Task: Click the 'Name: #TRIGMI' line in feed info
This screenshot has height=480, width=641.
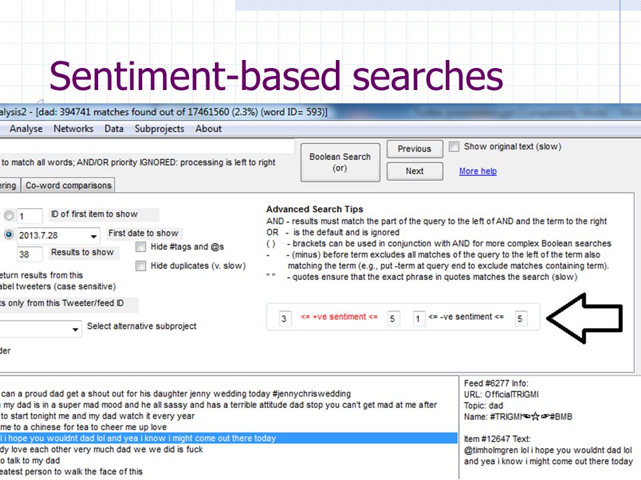Action: 518,417
